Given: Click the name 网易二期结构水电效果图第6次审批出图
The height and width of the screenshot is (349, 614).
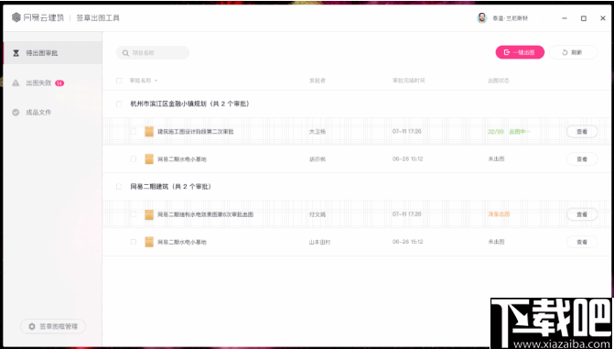Looking at the screenshot, I should click(x=205, y=214).
